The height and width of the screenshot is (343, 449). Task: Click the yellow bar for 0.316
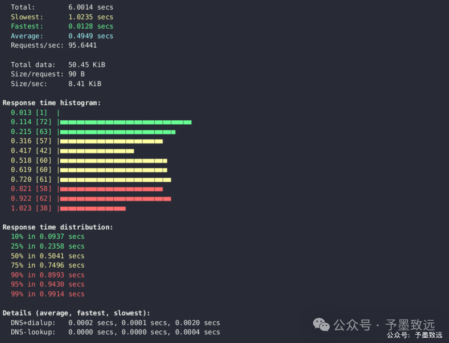pyautogui.click(x=111, y=141)
